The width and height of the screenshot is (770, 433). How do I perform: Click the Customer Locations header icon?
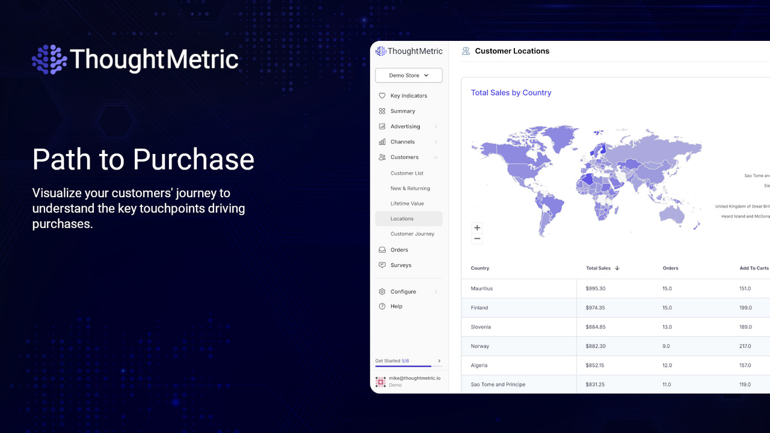pos(465,51)
